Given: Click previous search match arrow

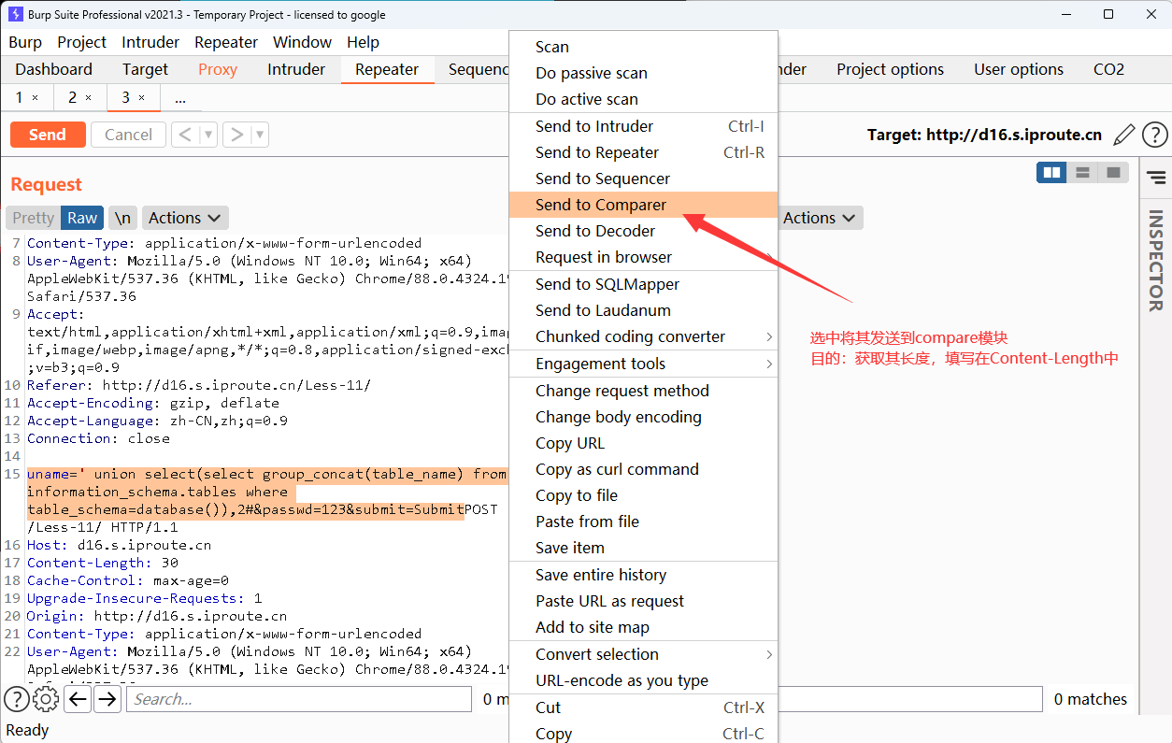Looking at the screenshot, I should [x=78, y=699].
